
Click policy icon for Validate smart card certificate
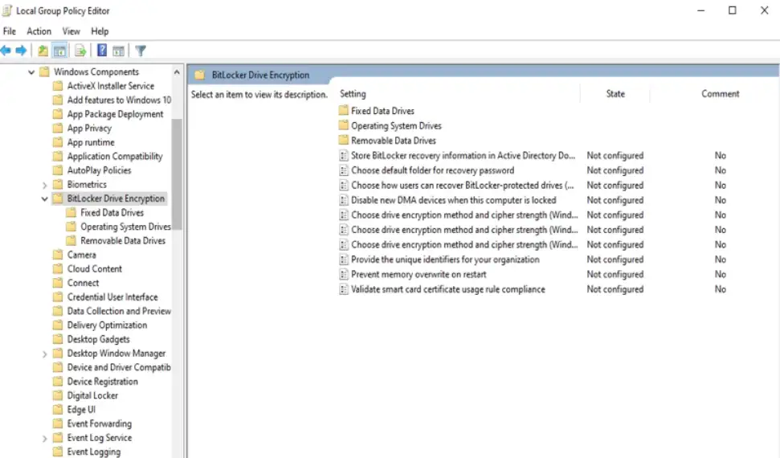coord(343,289)
